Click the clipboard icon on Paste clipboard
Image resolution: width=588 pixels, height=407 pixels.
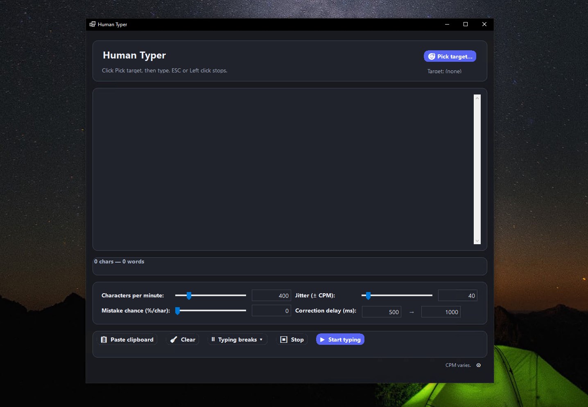click(x=104, y=340)
